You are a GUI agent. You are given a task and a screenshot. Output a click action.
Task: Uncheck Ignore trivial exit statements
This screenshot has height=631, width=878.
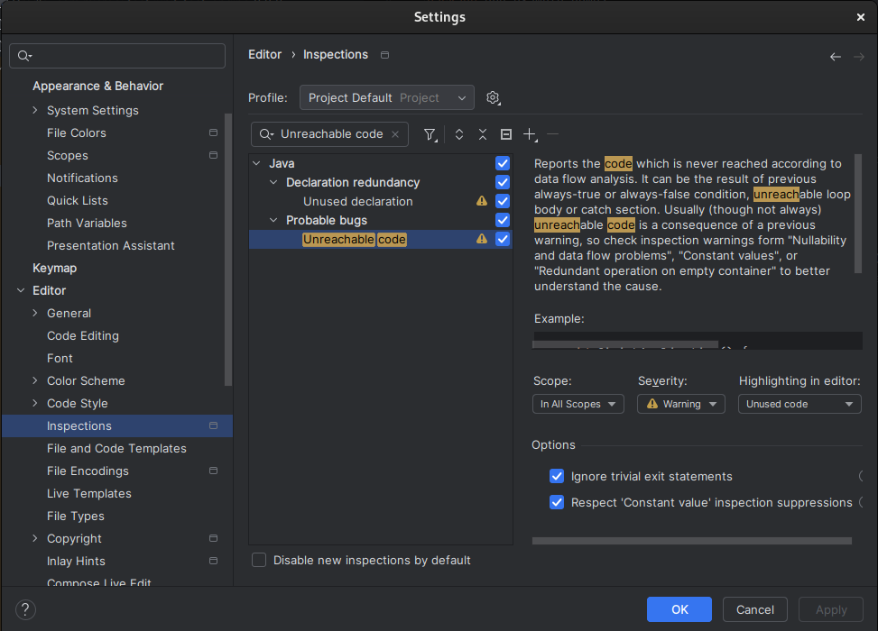click(x=557, y=476)
